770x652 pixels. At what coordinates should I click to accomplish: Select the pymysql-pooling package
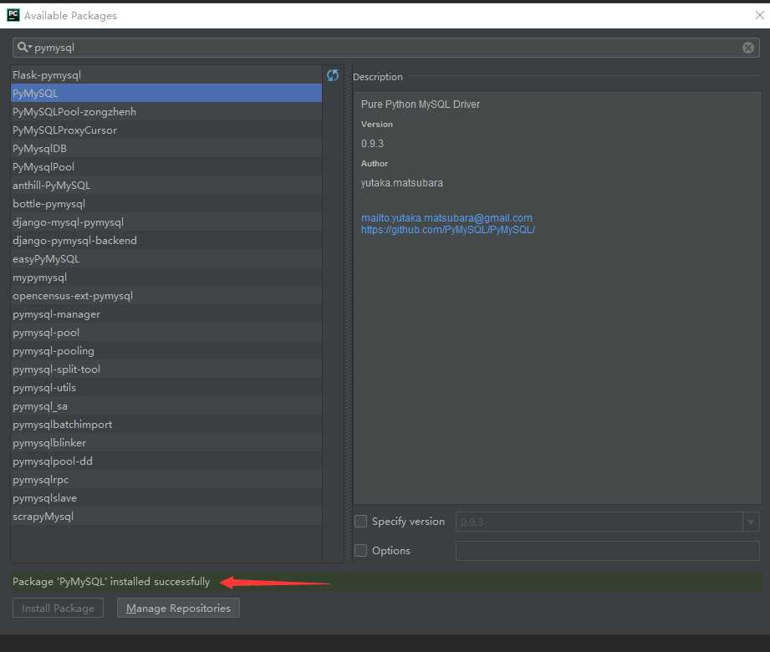pyautogui.click(x=166, y=351)
